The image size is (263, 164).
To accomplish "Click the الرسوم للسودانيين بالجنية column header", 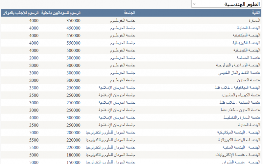I will click(61, 13).
